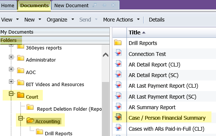Click the More Actions dropdown arrow
The width and height of the screenshot is (216, 136).
tap(138, 19)
